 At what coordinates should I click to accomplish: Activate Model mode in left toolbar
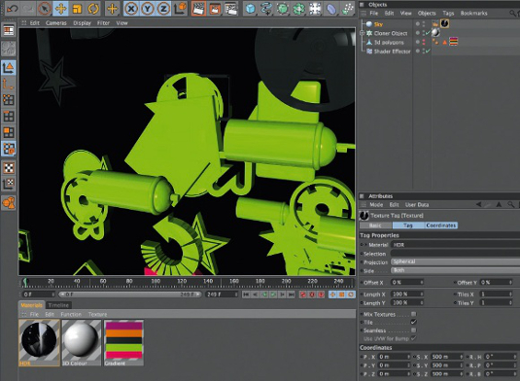pos(9,68)
